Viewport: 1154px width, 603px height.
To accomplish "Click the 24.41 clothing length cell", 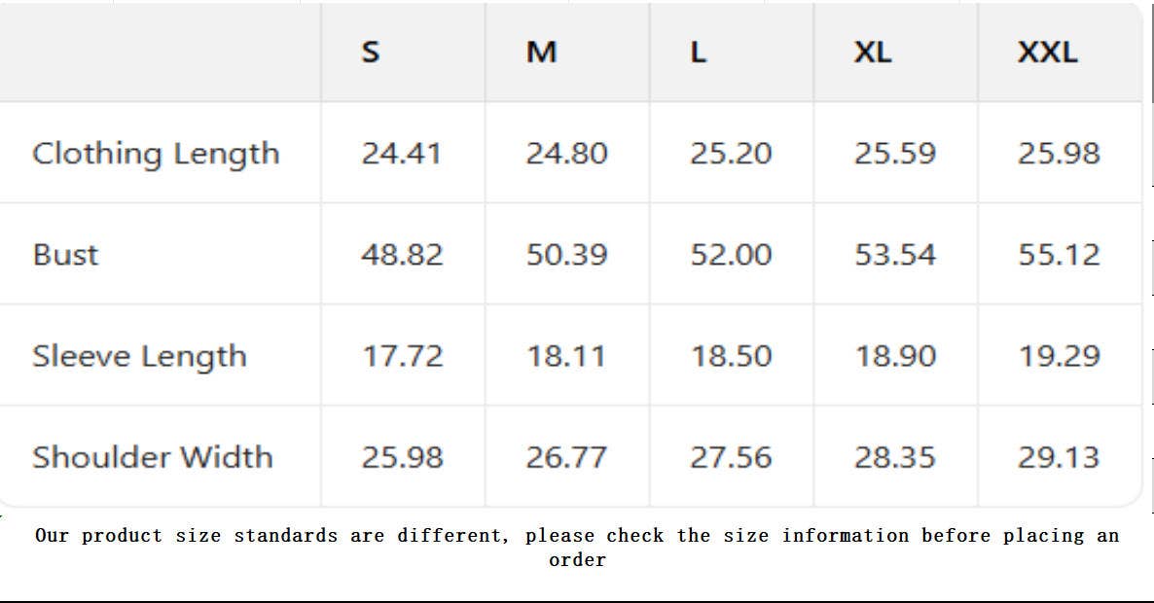I will tap(402, 154).
